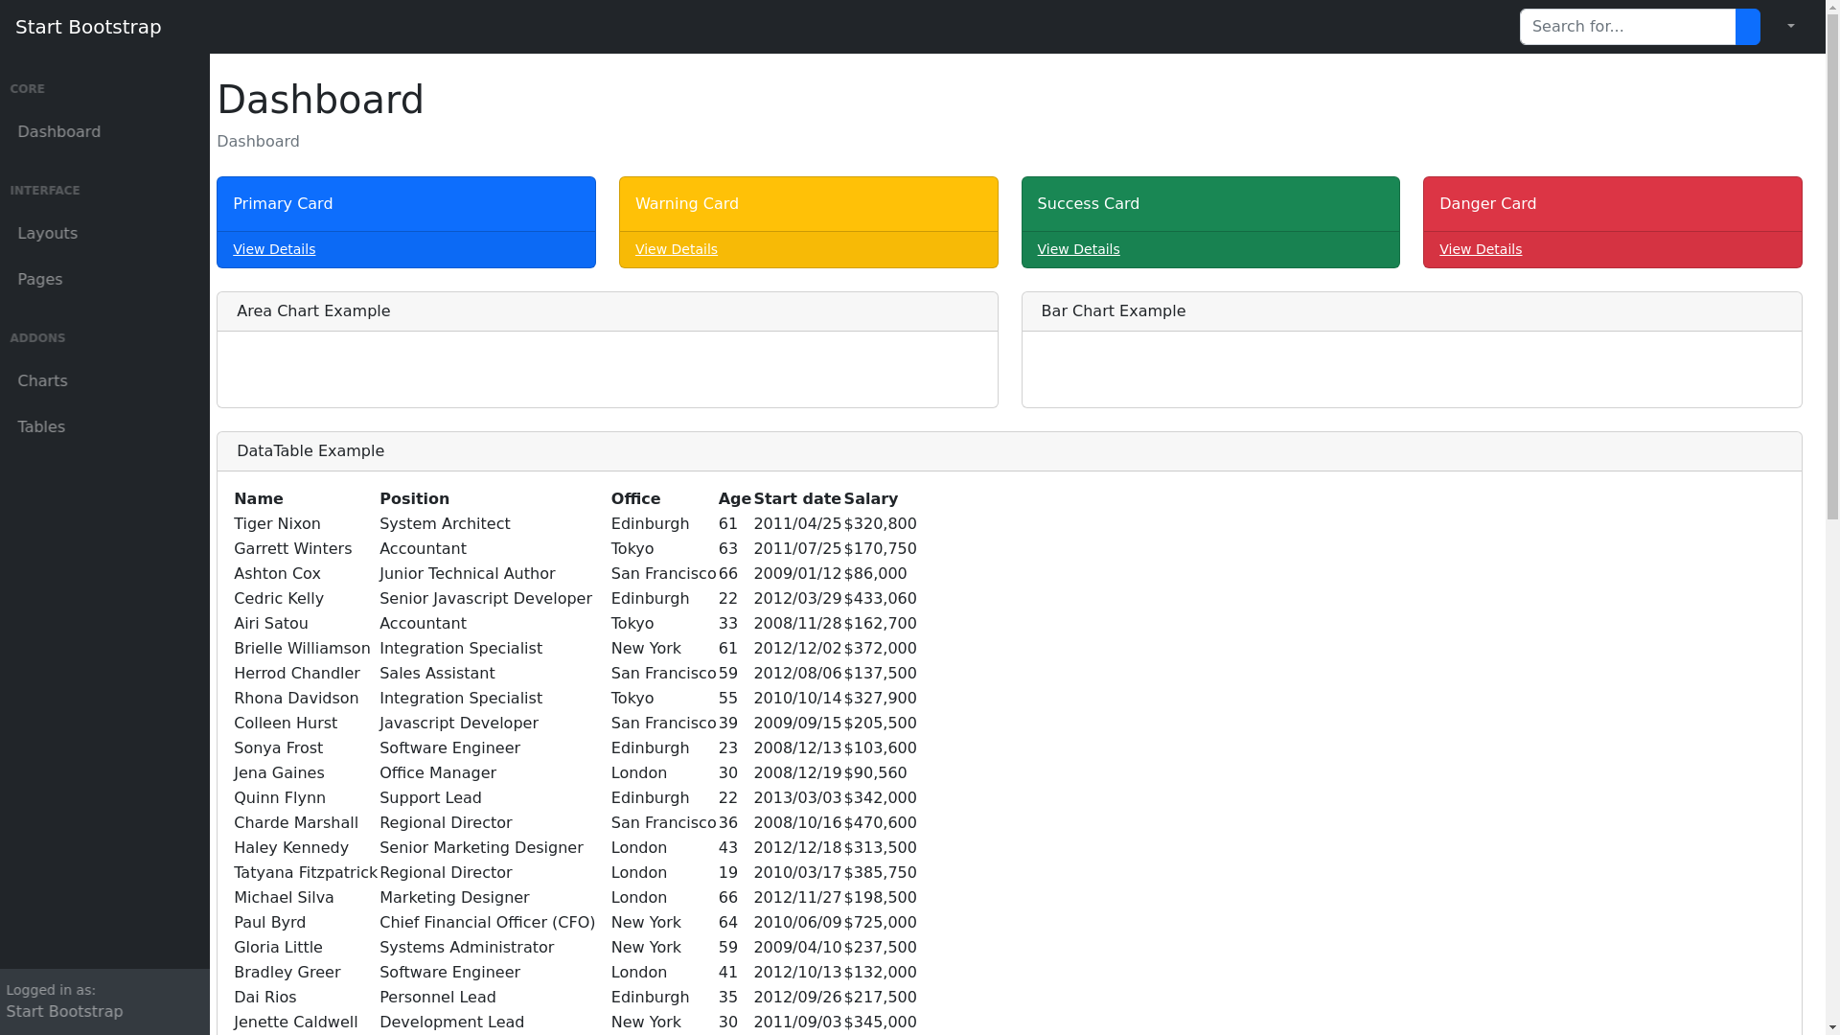Focus the 'Search for...' input field

click(1627, 27)
